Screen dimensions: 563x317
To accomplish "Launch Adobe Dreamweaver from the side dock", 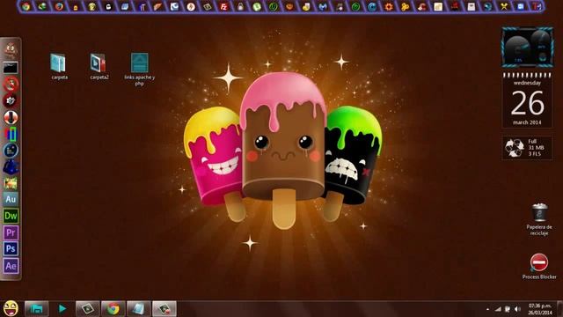I will coord(11,216).
